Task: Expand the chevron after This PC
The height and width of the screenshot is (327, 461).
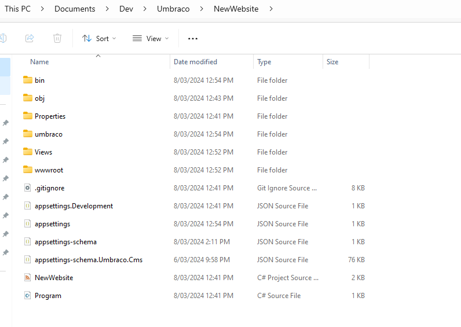Action: pyautogui.click(x=42, y=9)
